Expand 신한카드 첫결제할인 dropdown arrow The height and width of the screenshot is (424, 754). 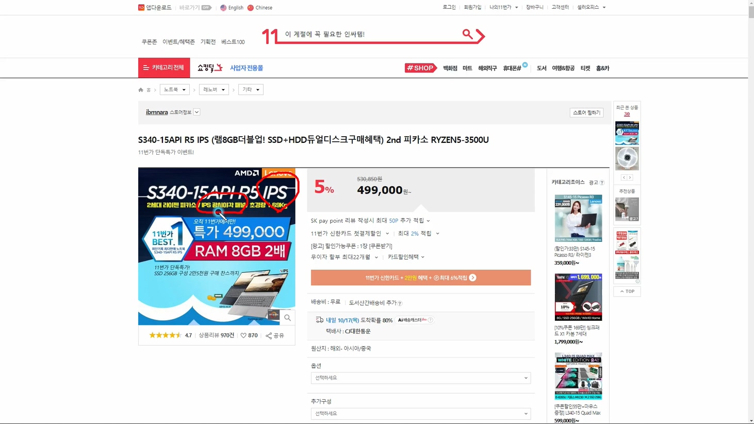pyautogui.click(x=387, y=234)
